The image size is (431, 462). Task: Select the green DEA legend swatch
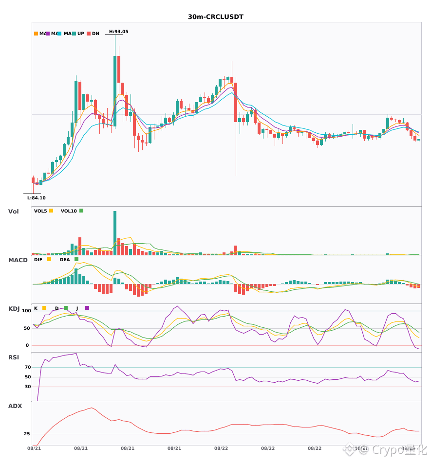click(x=76, y=259)
